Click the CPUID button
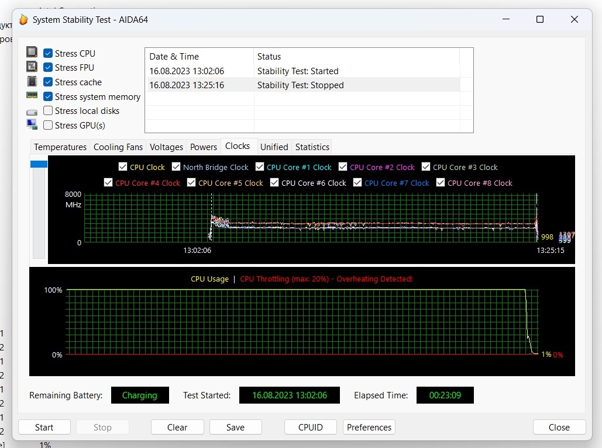 coord(310,427)
